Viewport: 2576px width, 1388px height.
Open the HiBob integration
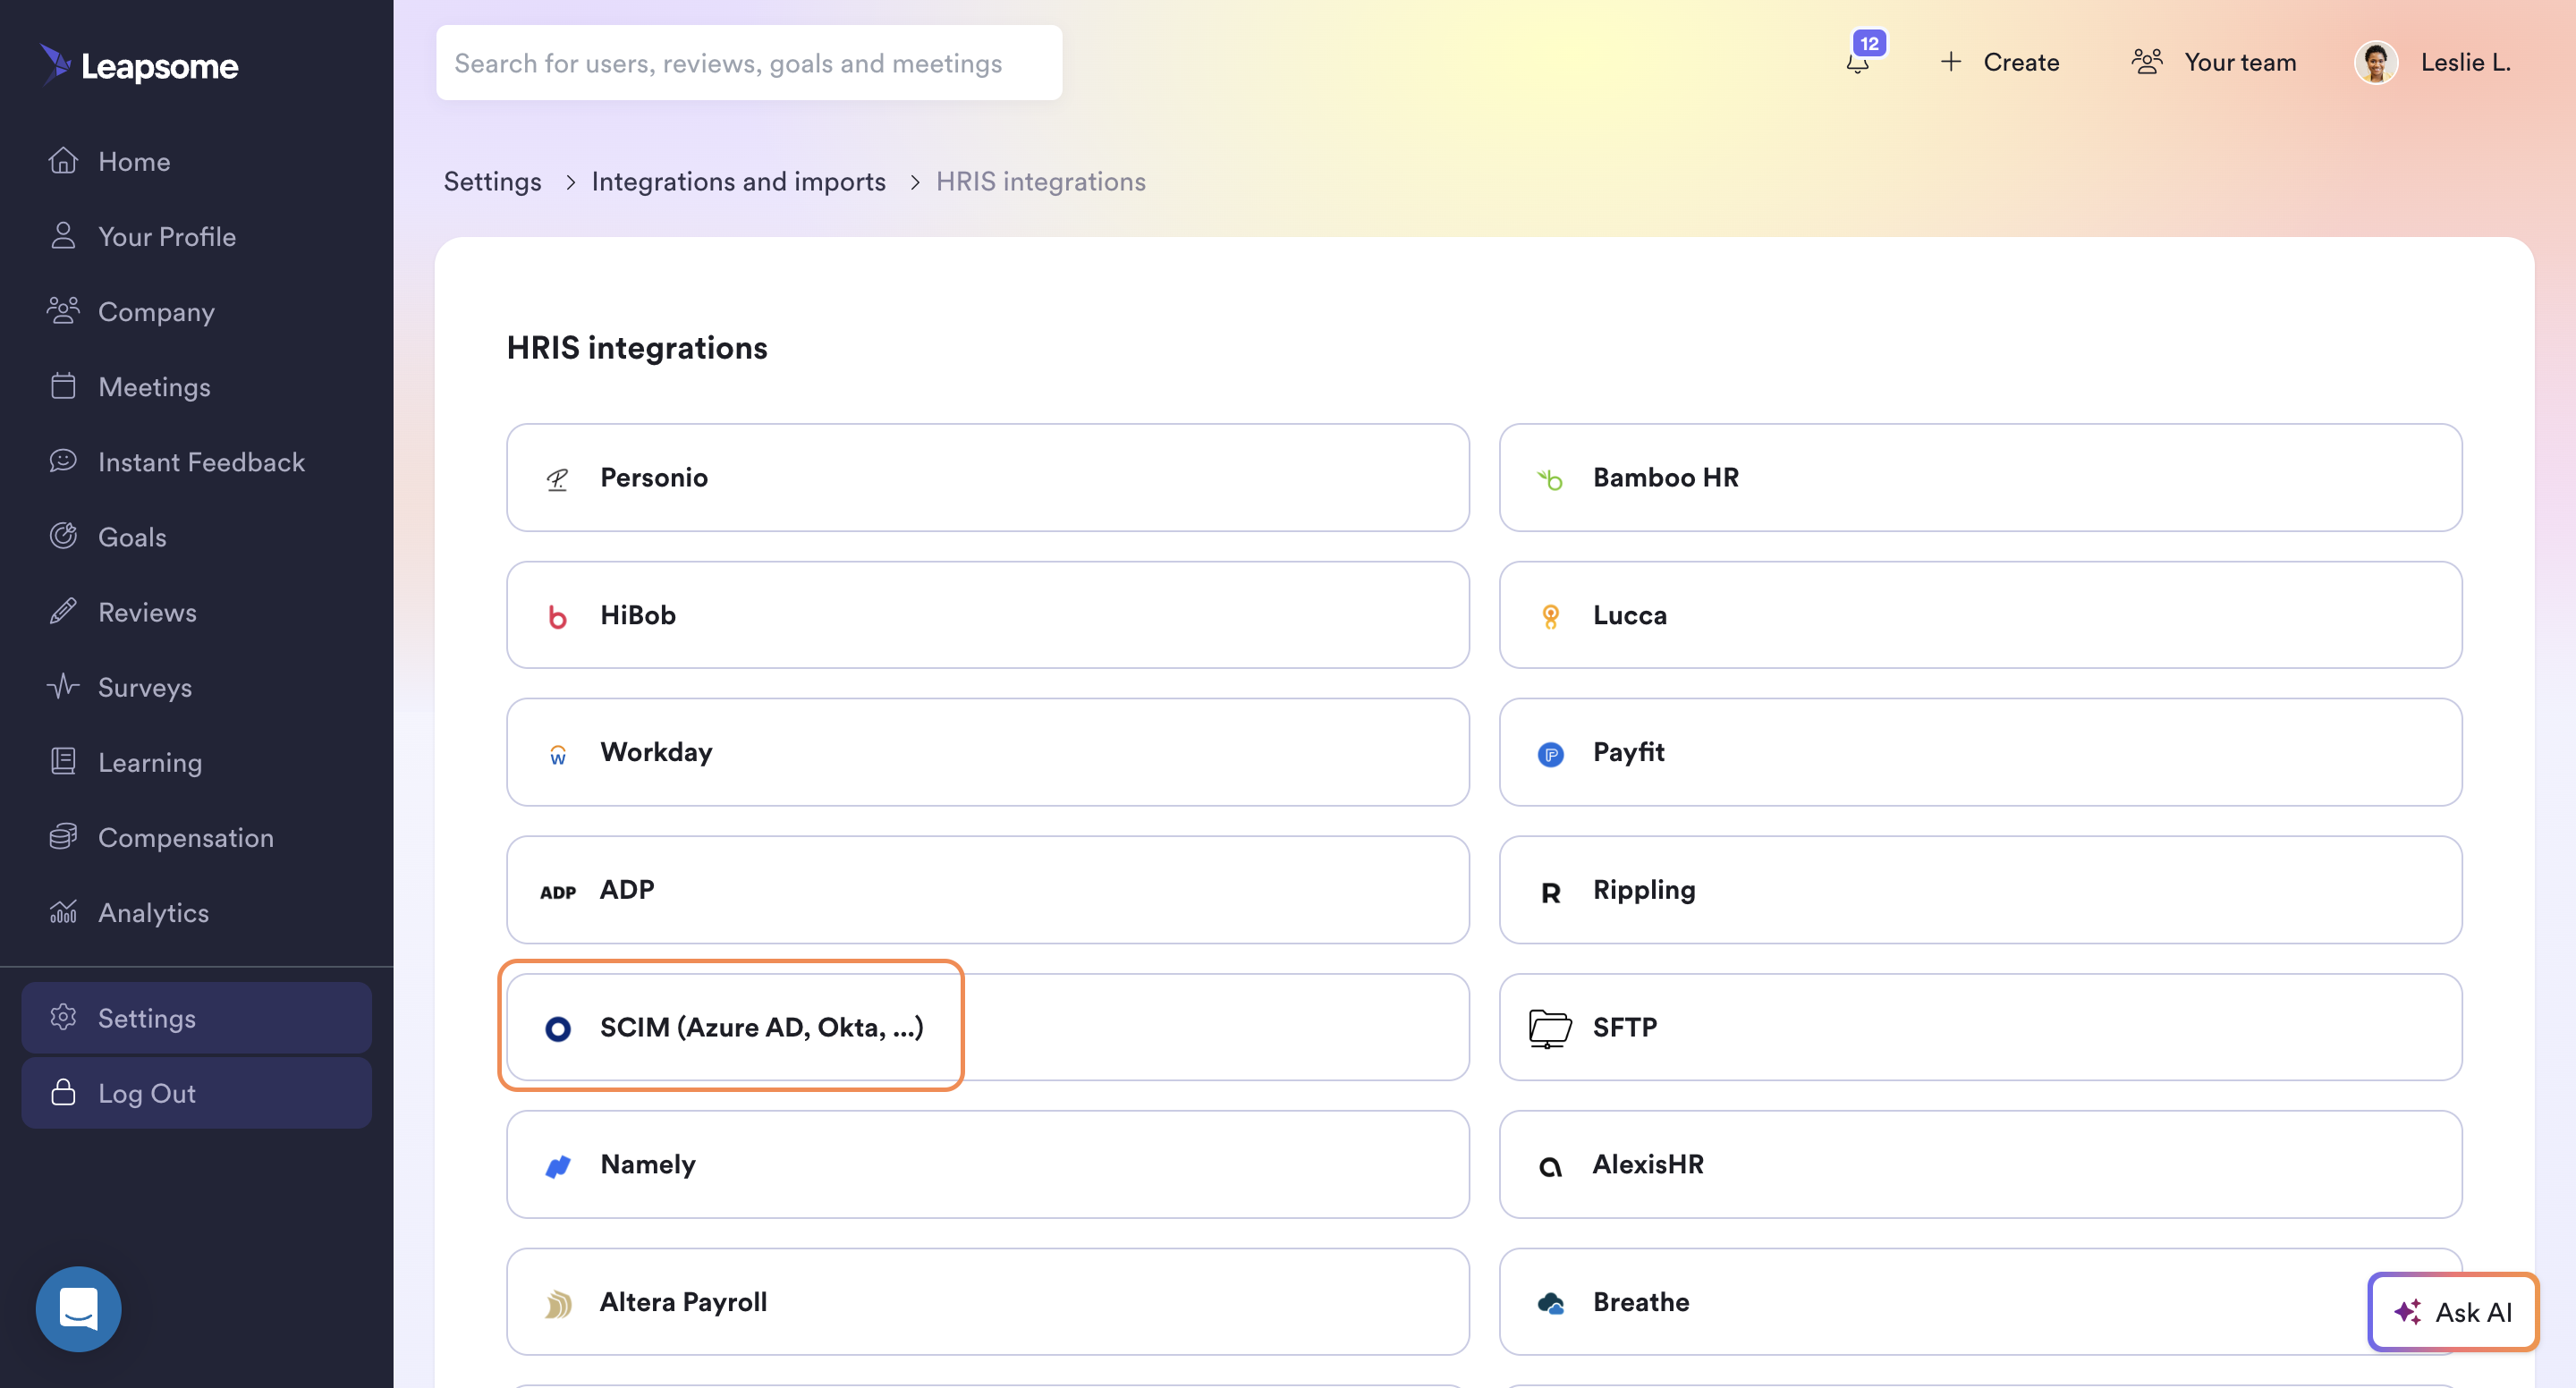point(987,615)
